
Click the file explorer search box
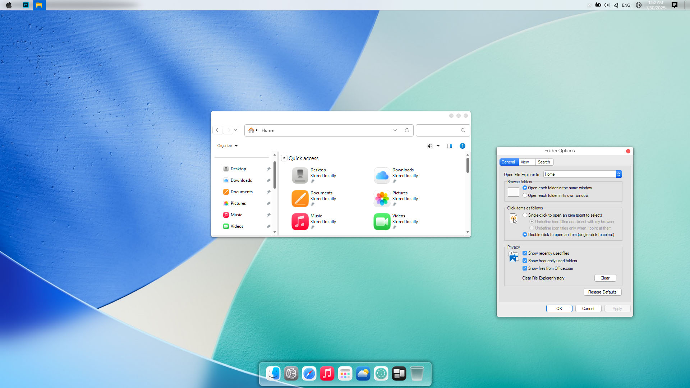coord(438,130)
